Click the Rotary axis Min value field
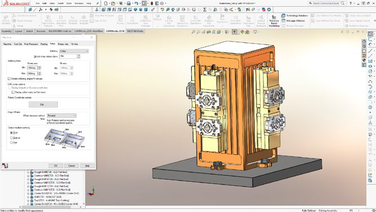The height and width of the screenshot is (212, 376). [x=33, y=68]
